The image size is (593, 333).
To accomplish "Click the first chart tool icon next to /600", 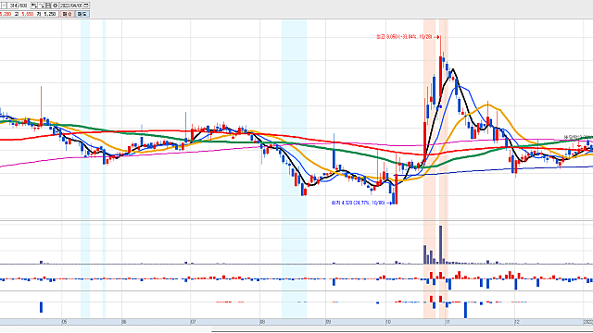I will 34,6.
